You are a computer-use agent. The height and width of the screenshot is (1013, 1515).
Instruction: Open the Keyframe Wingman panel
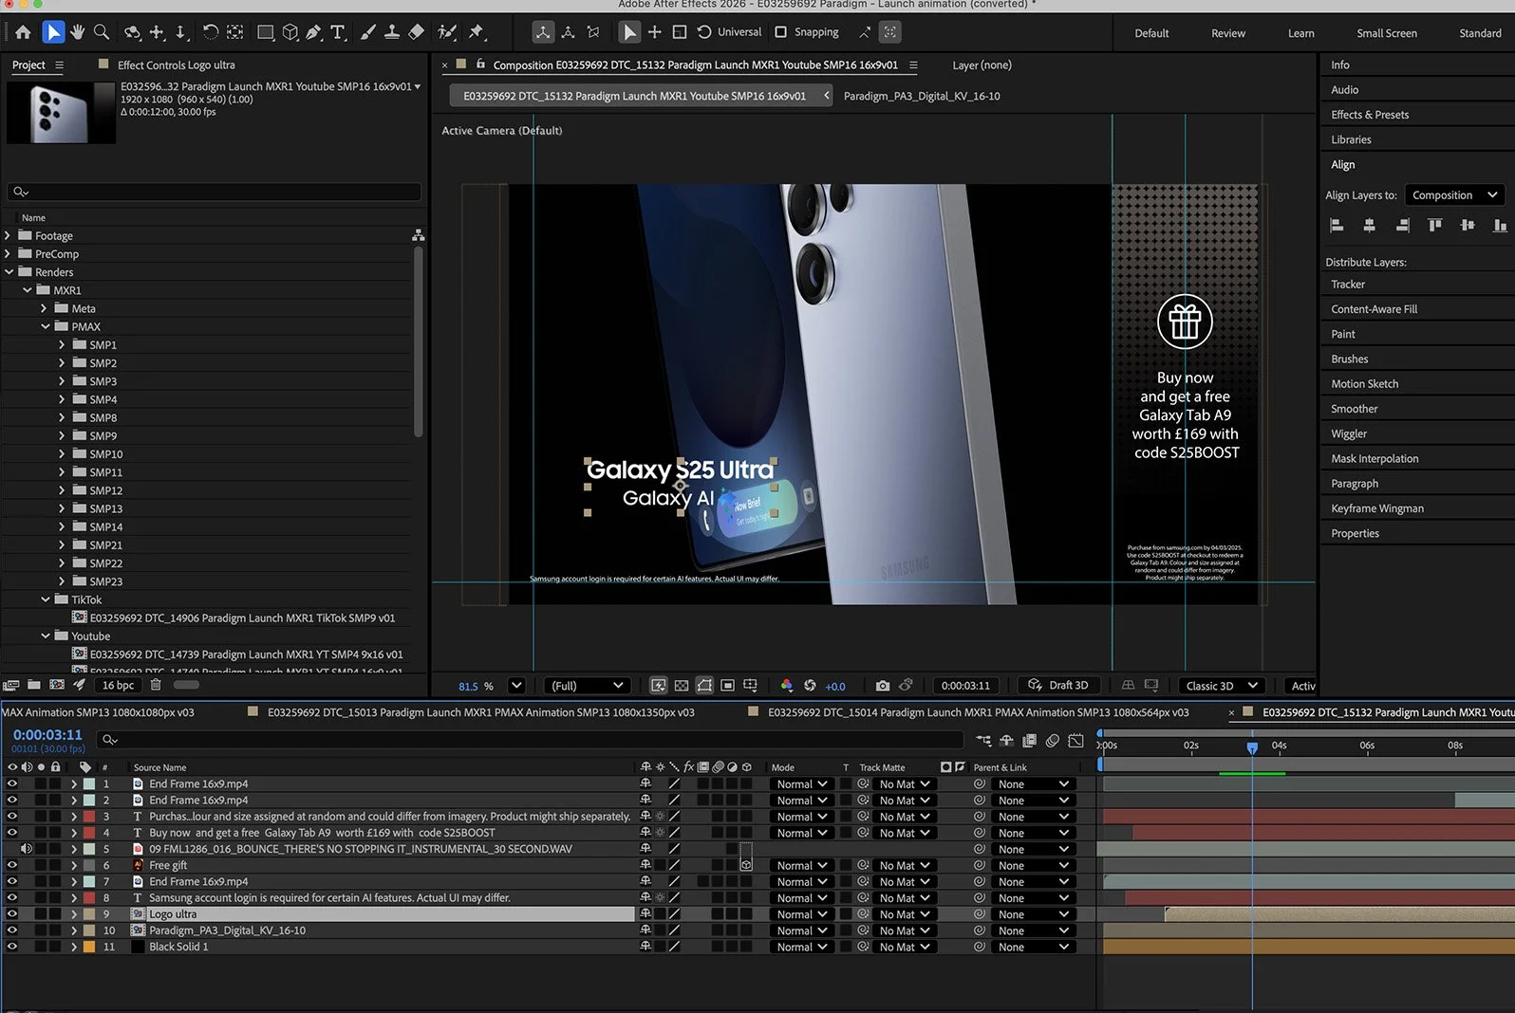click(1377, 508)
